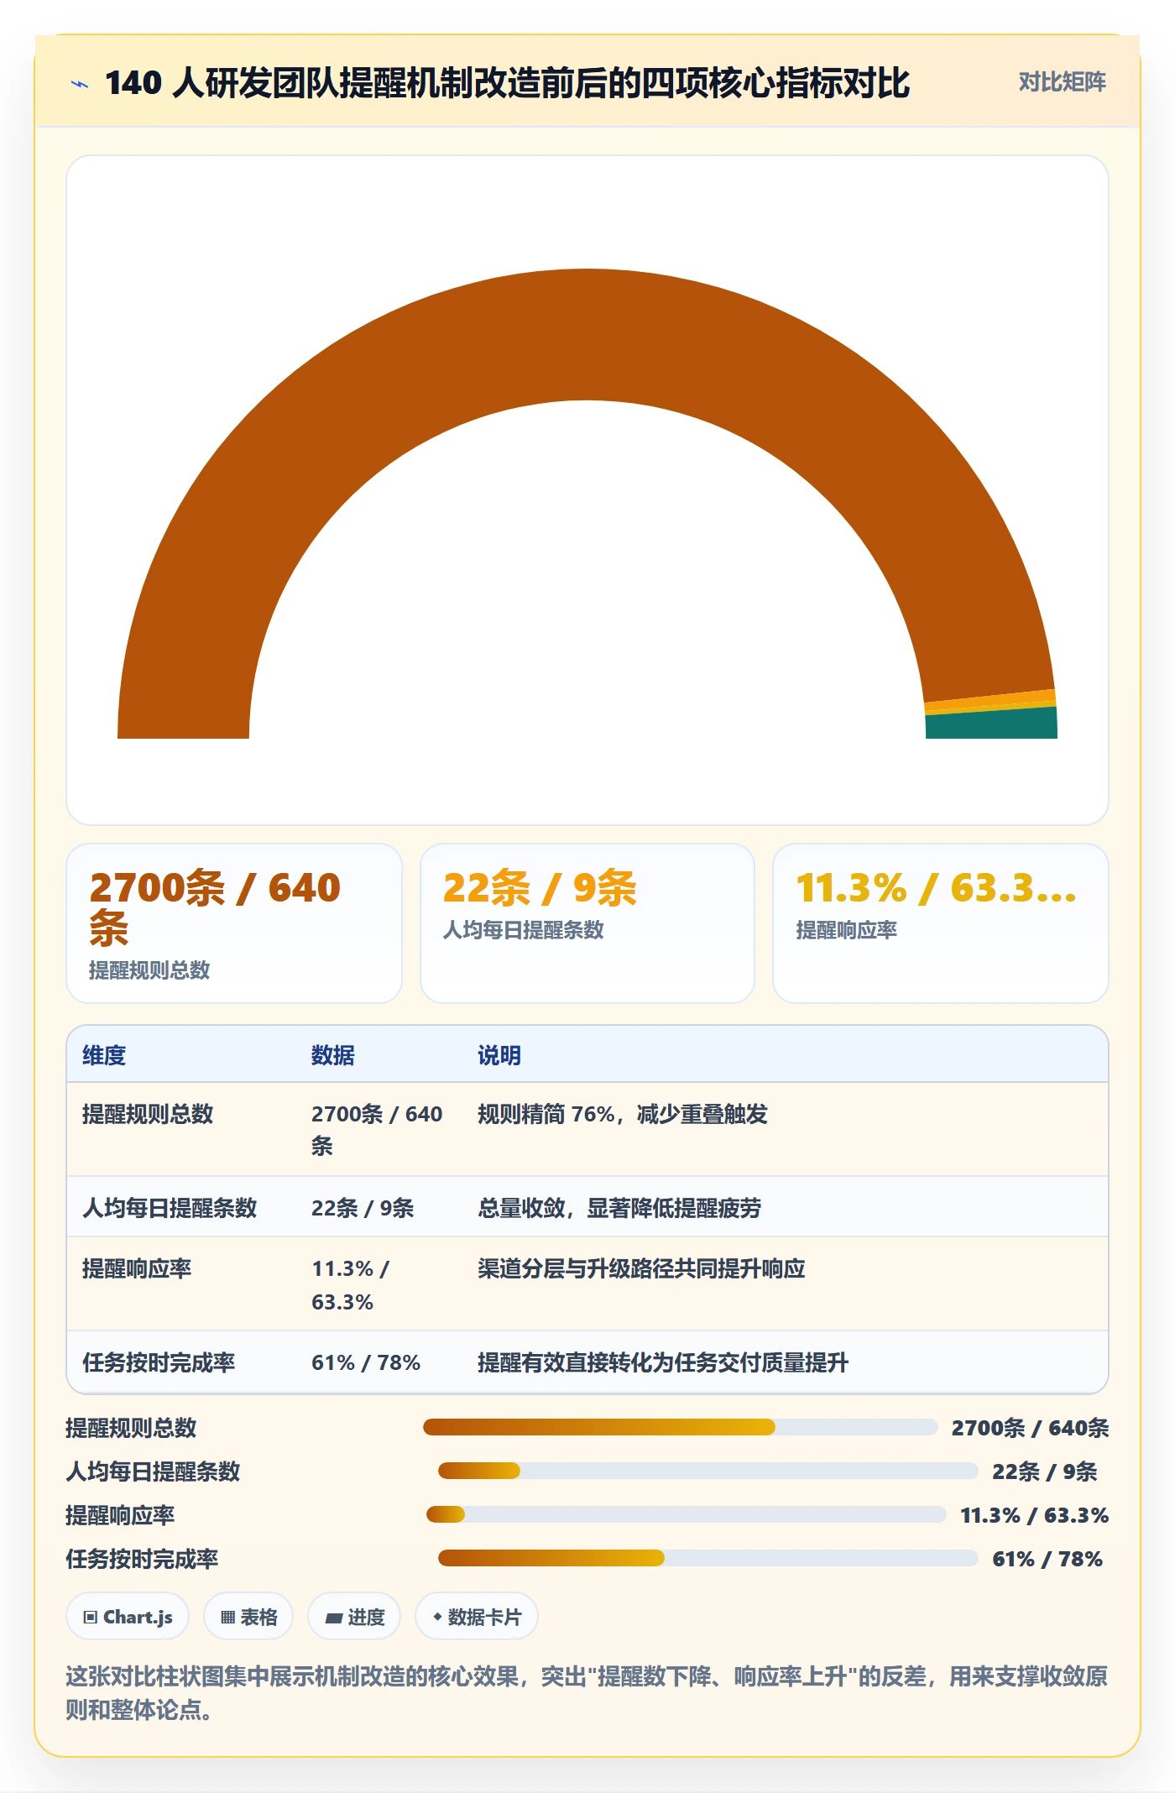
Task: Open the 2700条 / 640条 data card
Action: point(234,923)
